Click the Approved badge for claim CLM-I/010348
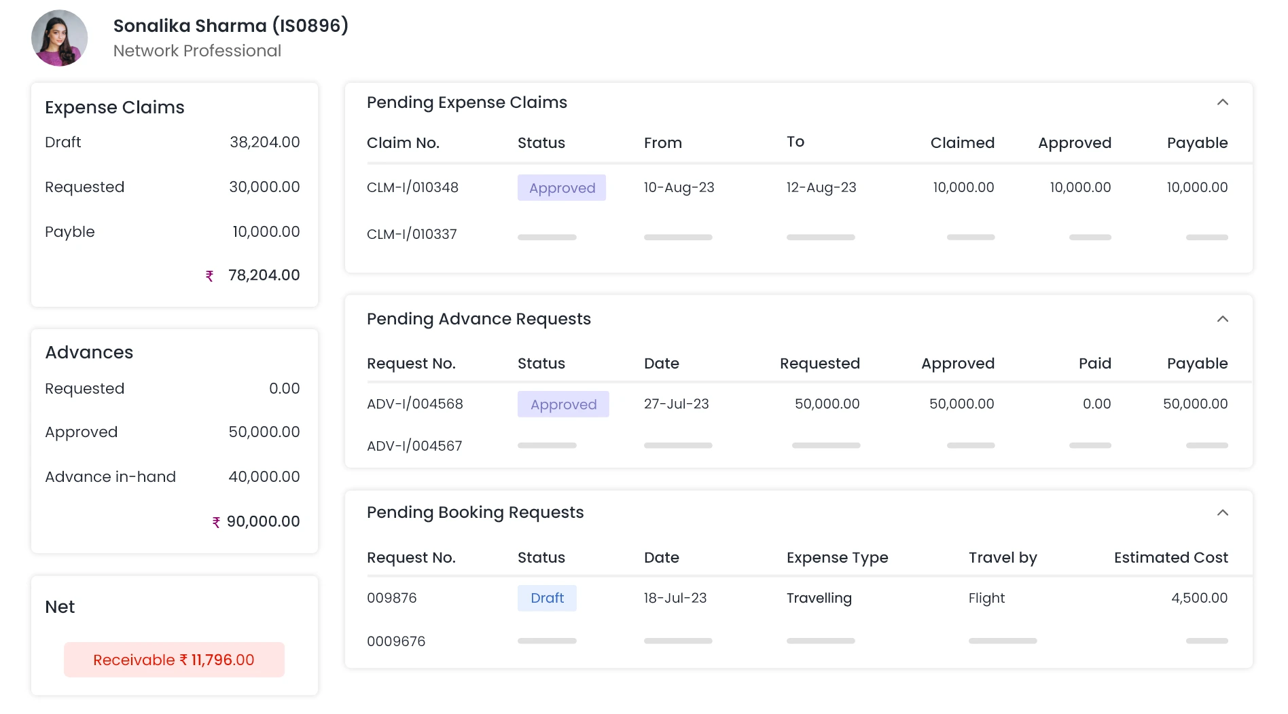 pyautogui.click(x=562, y=188)
